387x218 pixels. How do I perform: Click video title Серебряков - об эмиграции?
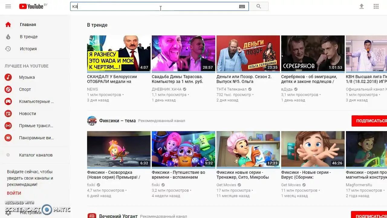(x=309, y=79)
